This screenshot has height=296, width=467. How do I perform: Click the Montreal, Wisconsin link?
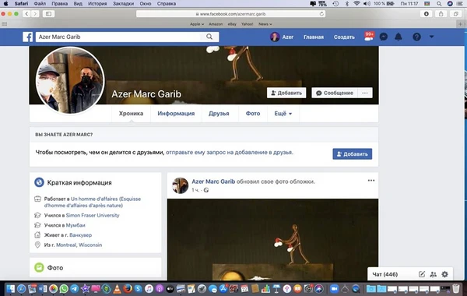tap(79, 245)
